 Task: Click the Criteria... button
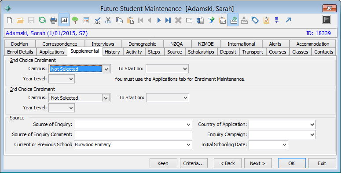point(194,163)
